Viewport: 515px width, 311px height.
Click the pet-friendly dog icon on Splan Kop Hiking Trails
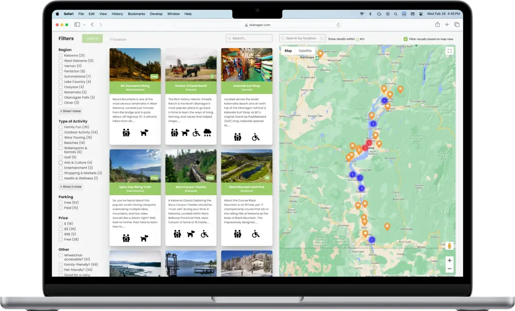[x=144, y=237]
